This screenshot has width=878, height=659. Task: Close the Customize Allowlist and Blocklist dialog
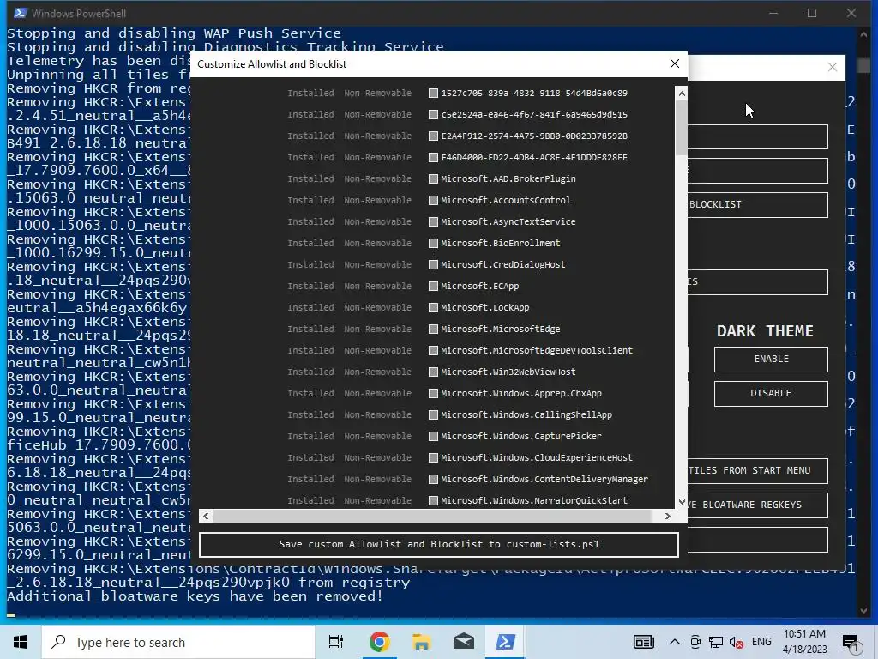tap(675, 63)
